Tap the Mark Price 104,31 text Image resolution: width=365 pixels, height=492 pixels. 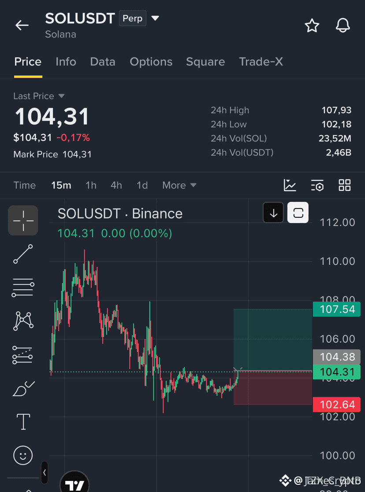[52, 155]
